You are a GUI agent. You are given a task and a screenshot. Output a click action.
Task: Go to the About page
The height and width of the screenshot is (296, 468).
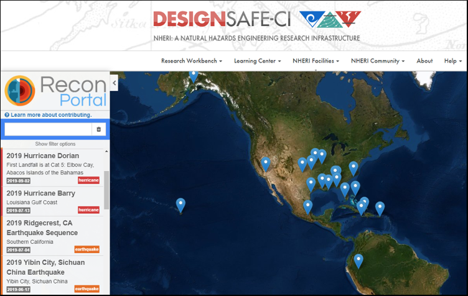pos(424,61)
